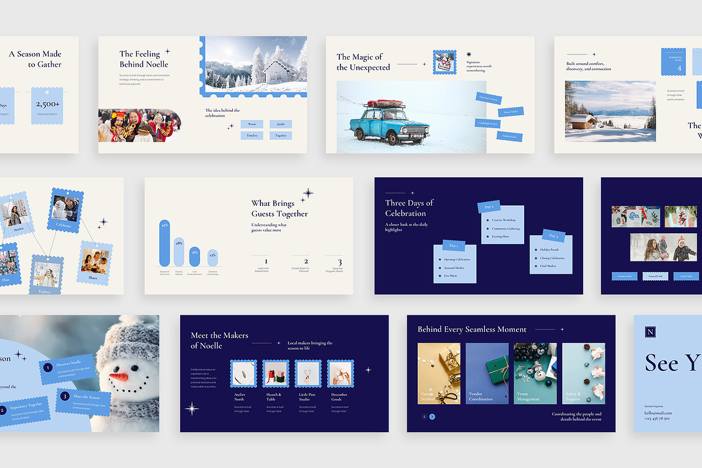Select the Joyful tag
The width and height of the screenshot is (702, 468).
(281, 124)
